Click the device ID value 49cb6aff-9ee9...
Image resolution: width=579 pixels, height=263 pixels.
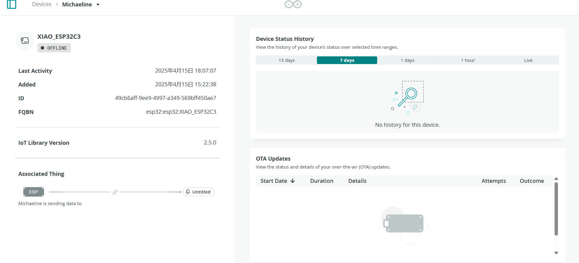166,98
